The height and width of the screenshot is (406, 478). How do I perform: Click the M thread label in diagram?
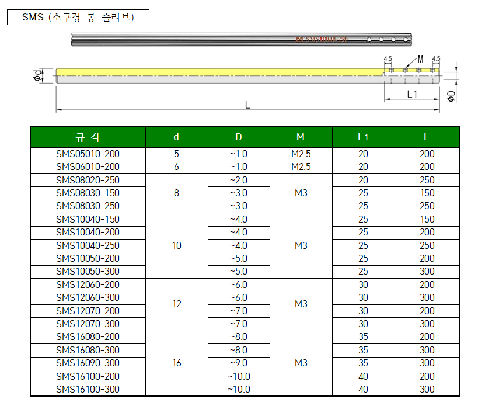(x=420, y=59)
